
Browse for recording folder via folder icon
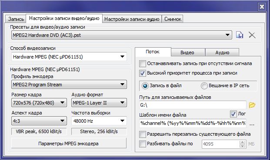coord(252,105)
